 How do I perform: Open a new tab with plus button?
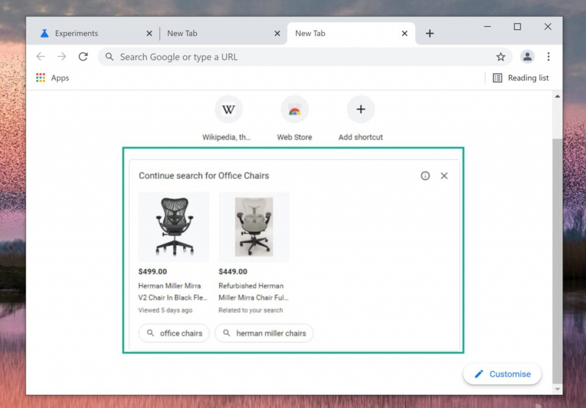coord(429,33)
